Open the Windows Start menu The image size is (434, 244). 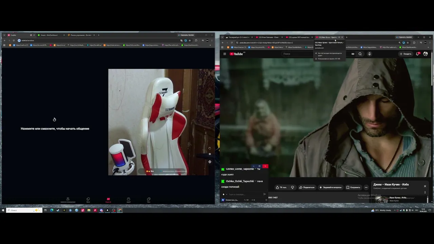3,210
